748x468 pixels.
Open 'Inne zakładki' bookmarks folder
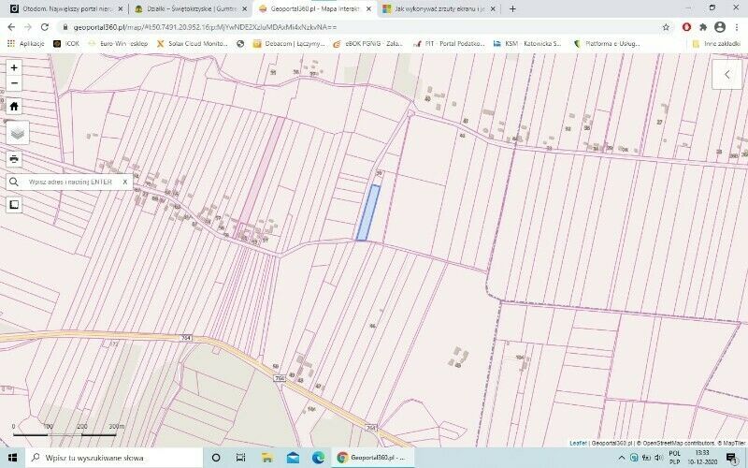pyautogui.click(x=715, y=43)
